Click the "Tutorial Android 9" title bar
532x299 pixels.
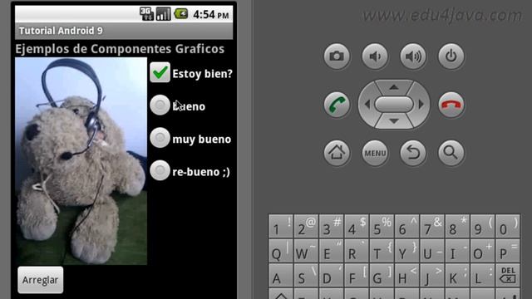tap(124, 31)
